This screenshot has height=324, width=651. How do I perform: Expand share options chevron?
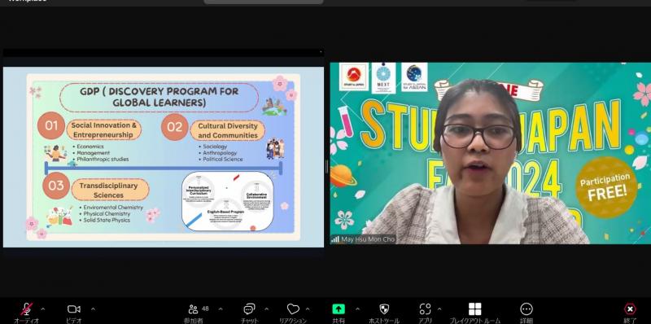click(x=357, y=309)
